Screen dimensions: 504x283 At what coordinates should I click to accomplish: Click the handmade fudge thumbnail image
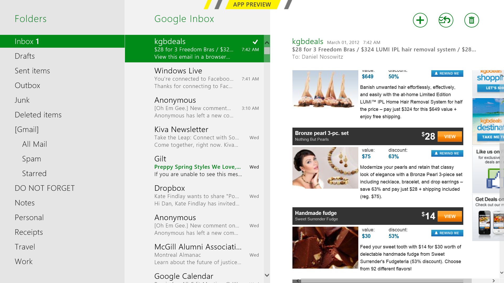325,248
